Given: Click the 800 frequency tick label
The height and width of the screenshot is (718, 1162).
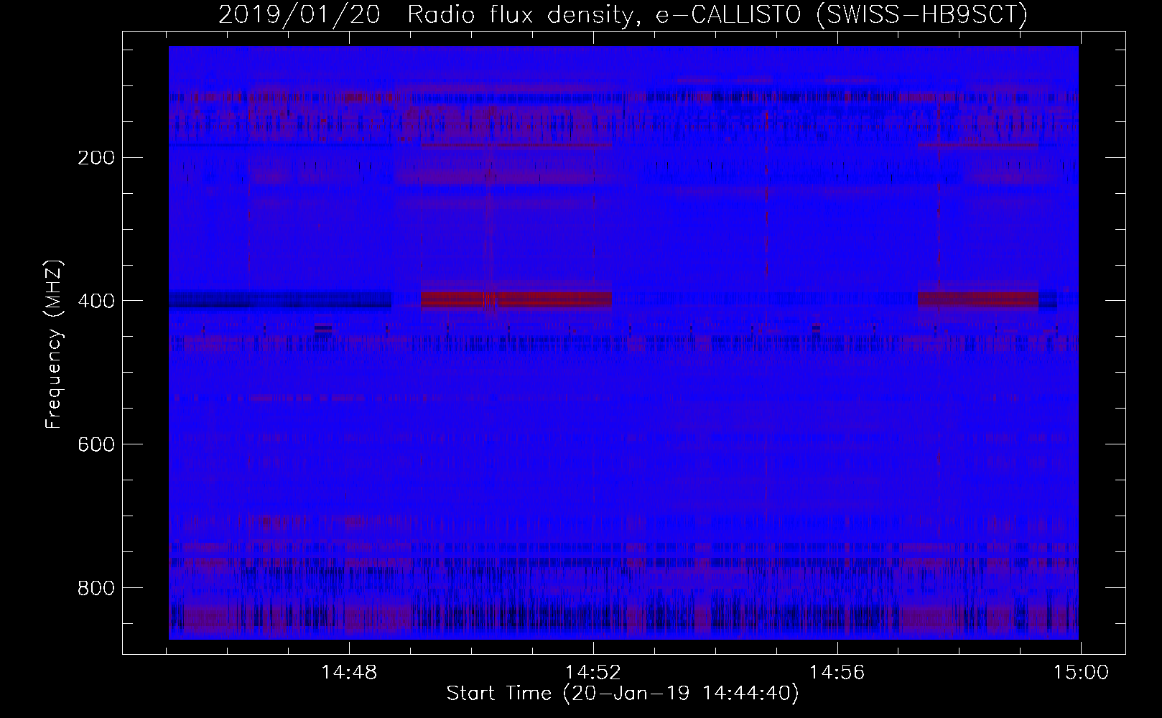Looking at the screenshot, I should 96,589.
